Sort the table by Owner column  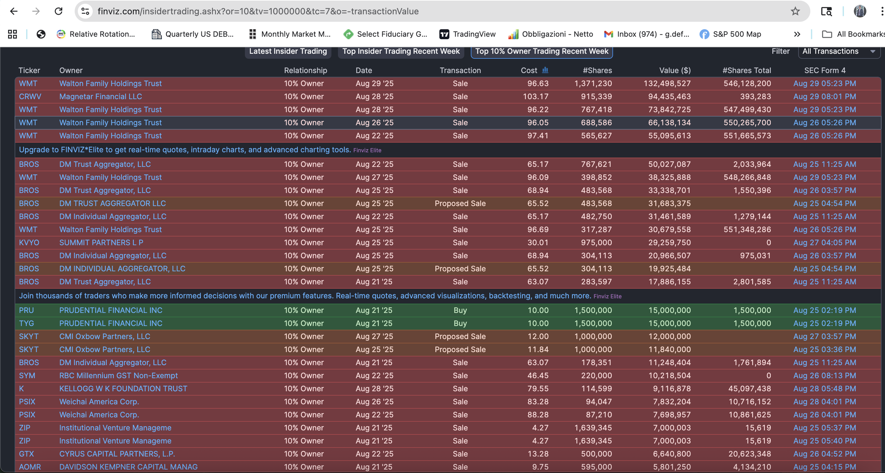(x=71, y=70)
